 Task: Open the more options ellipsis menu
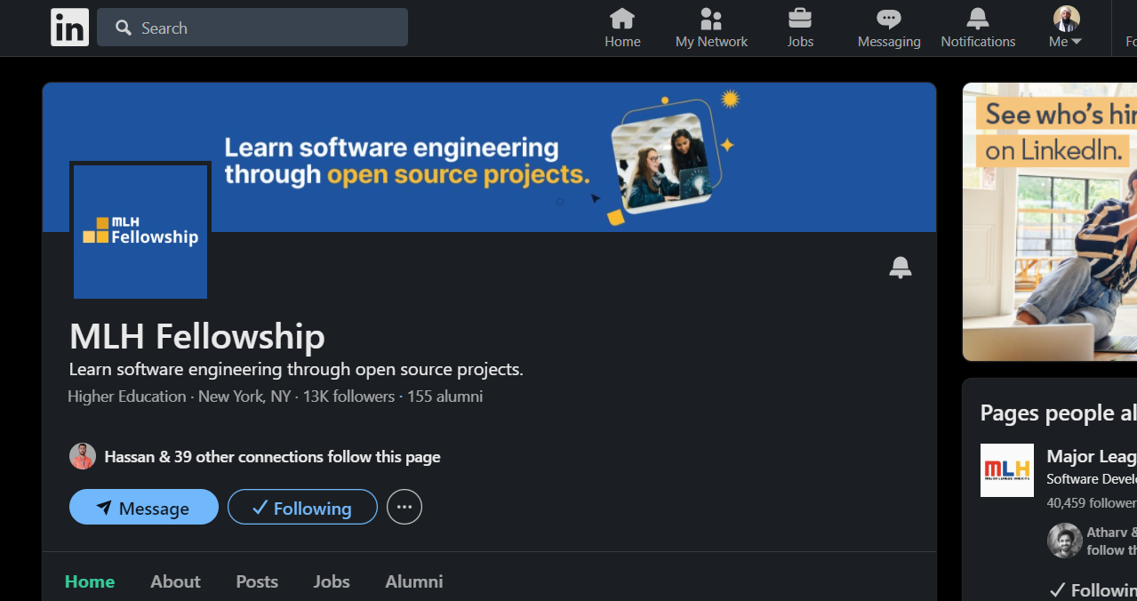404,506
